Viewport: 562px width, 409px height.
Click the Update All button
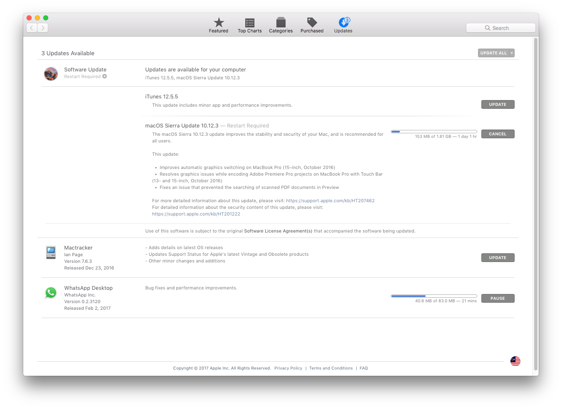(493, 53)
